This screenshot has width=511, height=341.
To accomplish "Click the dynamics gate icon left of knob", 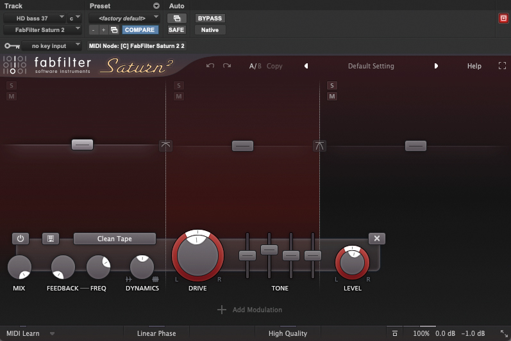I will (x=129, y=279).
